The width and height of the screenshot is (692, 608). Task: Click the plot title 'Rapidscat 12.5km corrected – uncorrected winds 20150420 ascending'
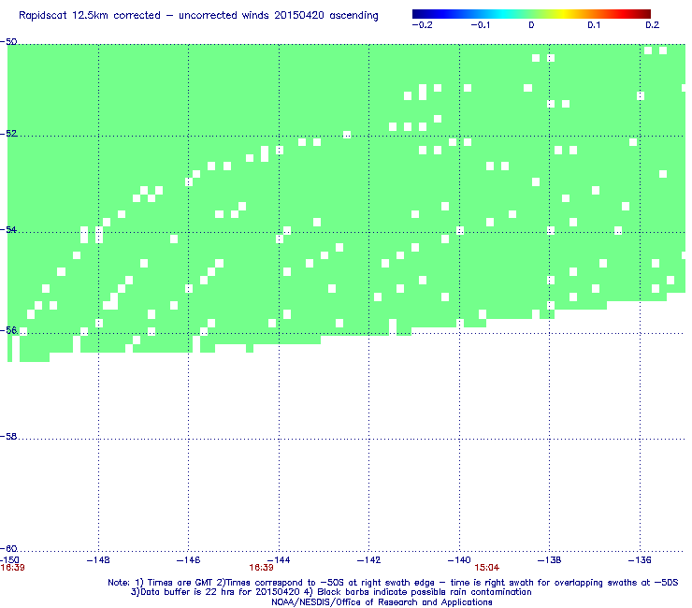198,16
